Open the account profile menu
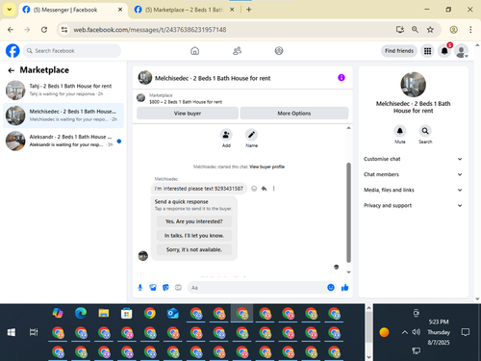The image size is (481, 361). point(462,51)
